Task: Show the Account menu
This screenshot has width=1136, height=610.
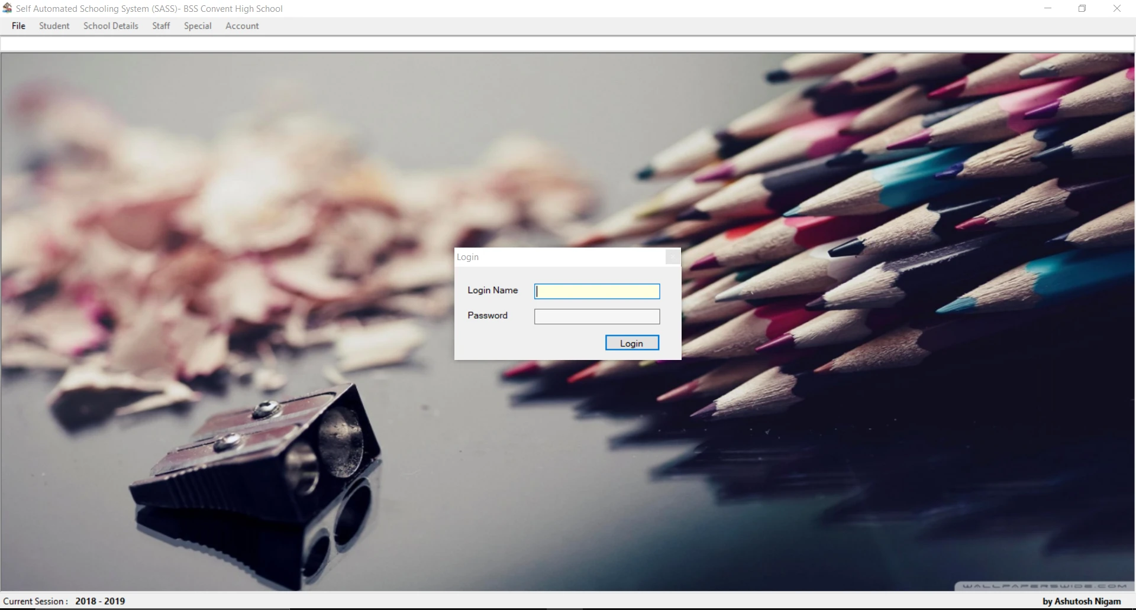Action: tap(242, 26)
